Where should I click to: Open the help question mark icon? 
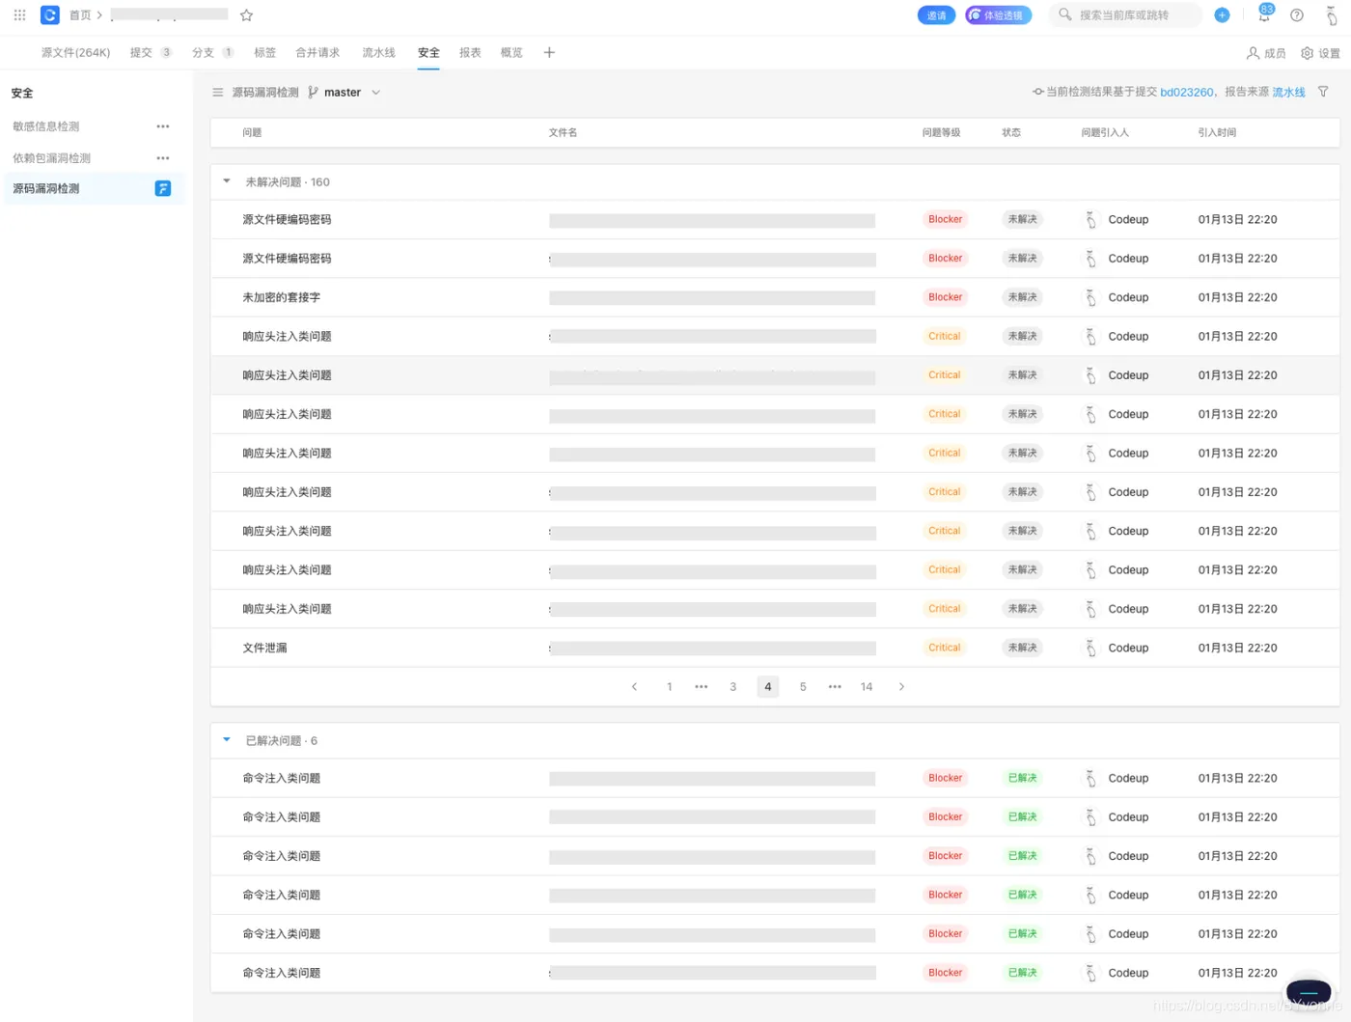point(1297,15)
